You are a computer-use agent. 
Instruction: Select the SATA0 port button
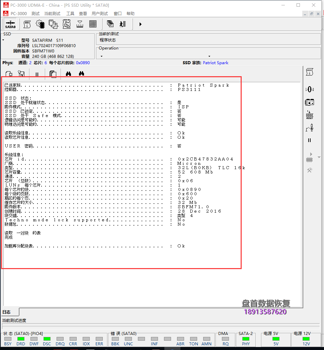pyautogui.click(x=10, y=24)
